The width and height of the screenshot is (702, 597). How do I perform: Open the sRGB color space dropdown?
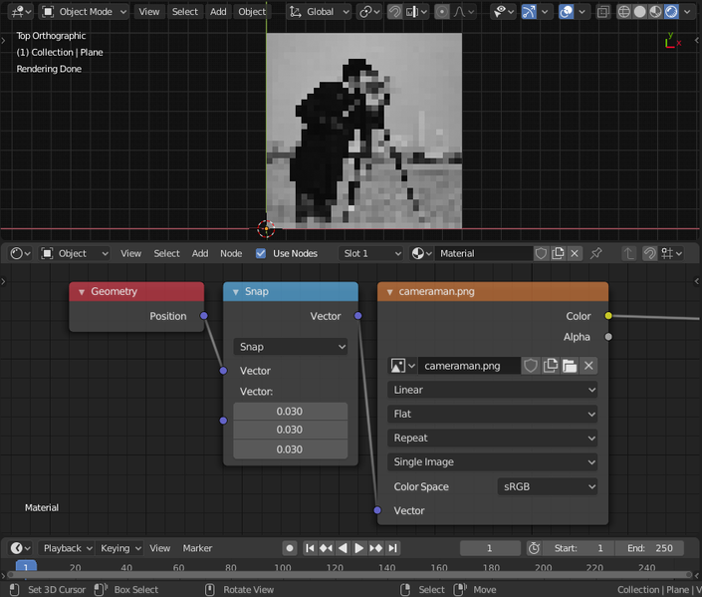pyautogui.click(x=548, y=486)
